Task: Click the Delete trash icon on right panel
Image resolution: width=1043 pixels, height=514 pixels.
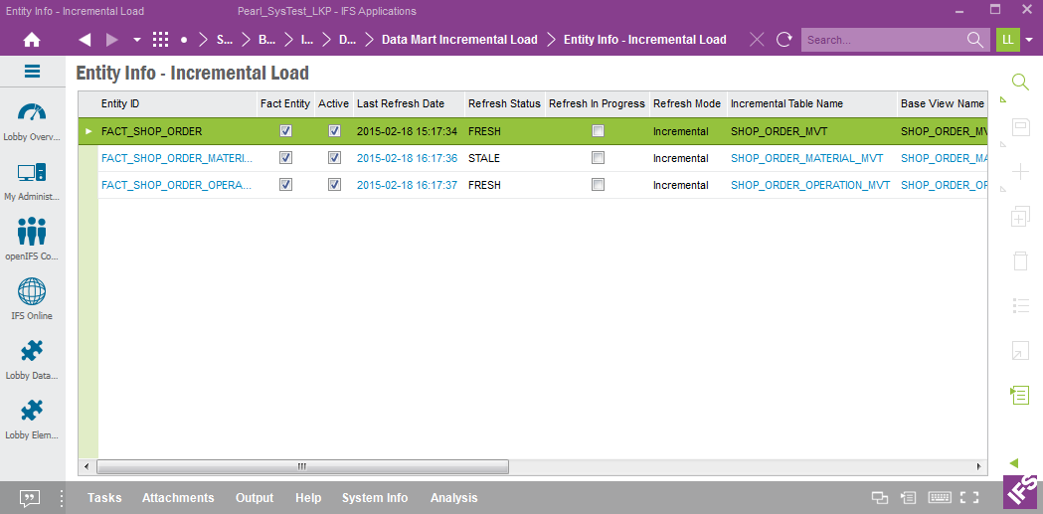Action: coord(1020,260)
